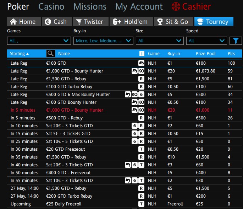
Task: Select the €25 Daily Freeroll name
Action: pos(63,204)
